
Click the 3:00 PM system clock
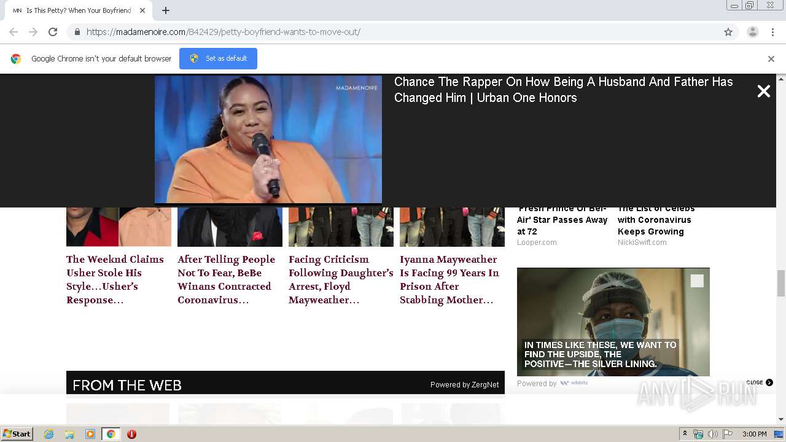[x=754, y=434]
